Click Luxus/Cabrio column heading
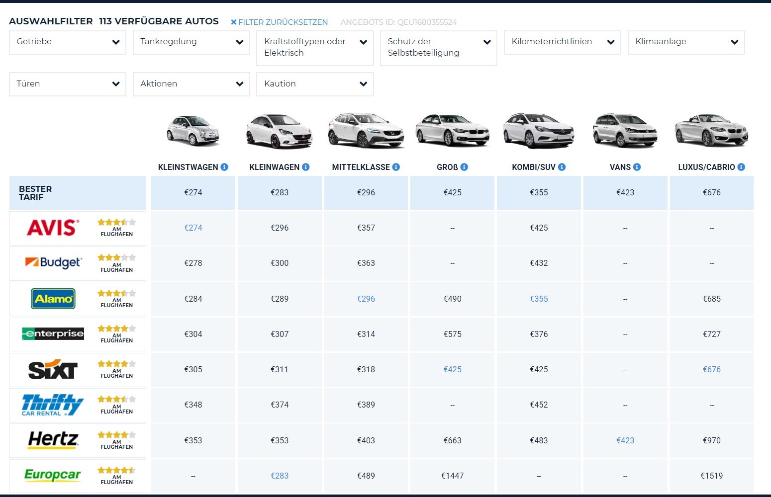 click(x=706, y=167)
